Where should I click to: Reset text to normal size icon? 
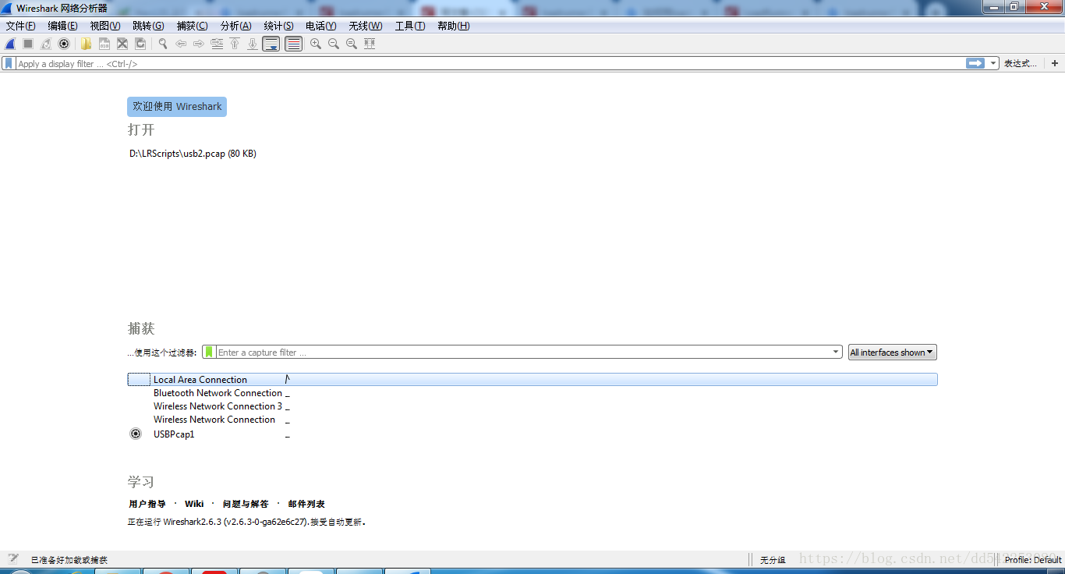[352, 44]
